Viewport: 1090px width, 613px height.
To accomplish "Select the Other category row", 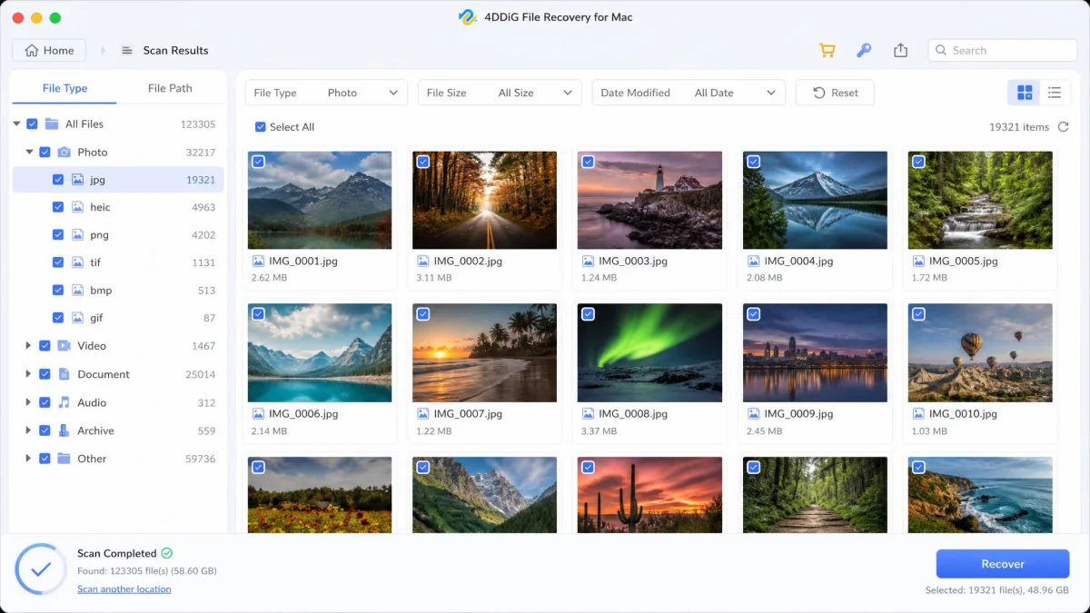I will pos(118,459).
